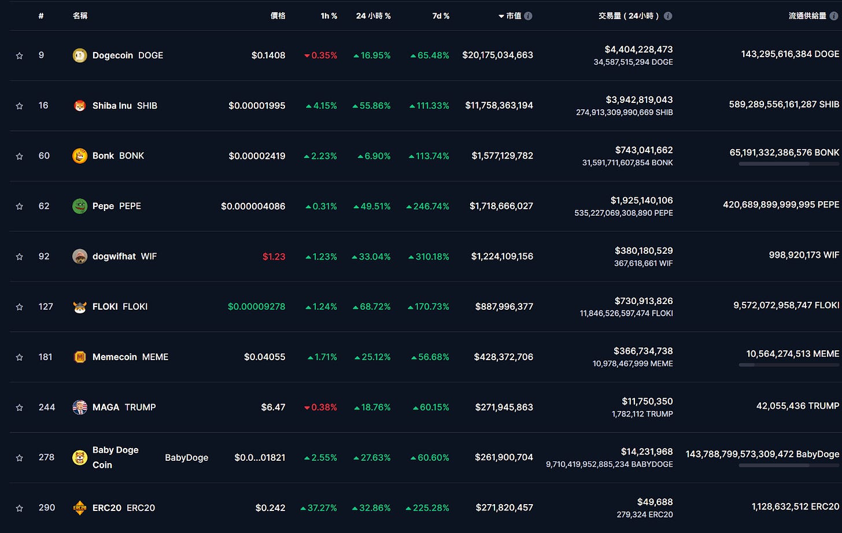Image resolution: width=842 pixels, height=533 pixels.
Task: Click the Bonk coin logo icon
Action: 80,156
